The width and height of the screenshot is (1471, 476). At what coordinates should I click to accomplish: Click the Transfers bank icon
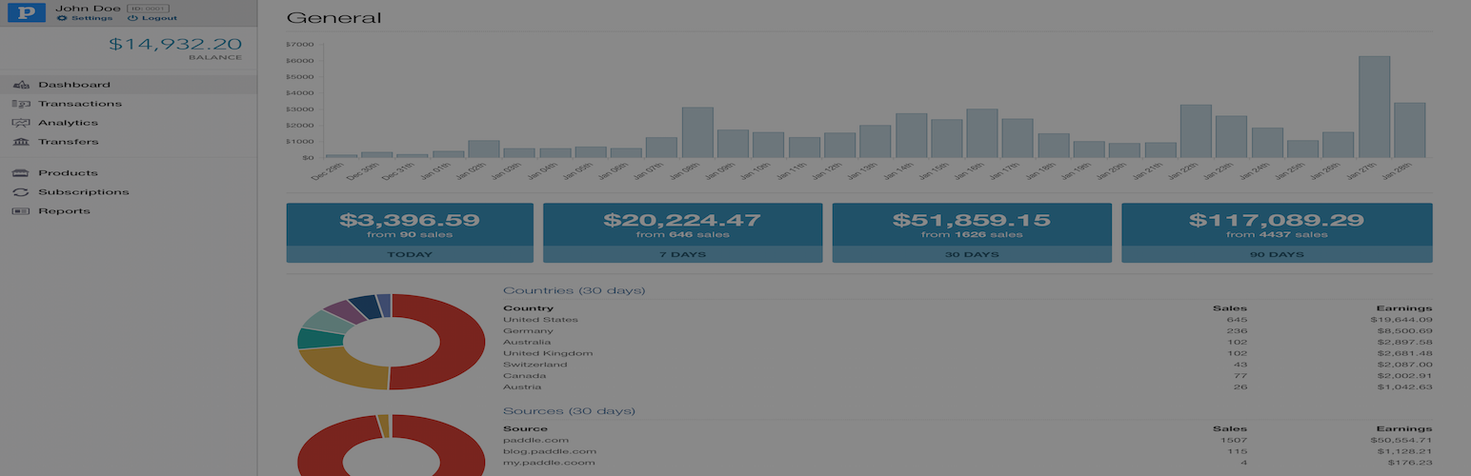tap(21, 142)
